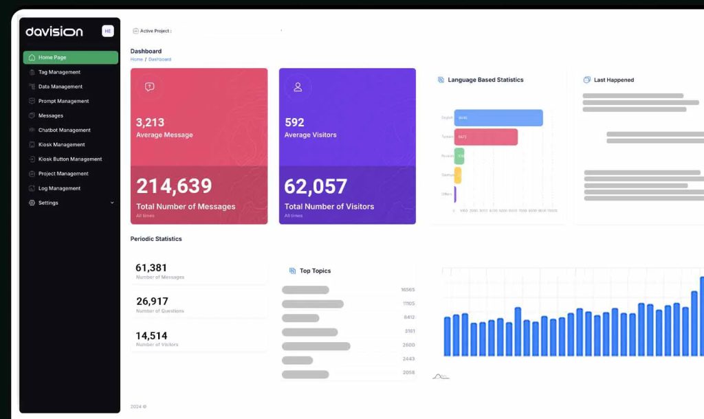Click the English bar in language chart

pyautogui.click(x=498, y=118)
